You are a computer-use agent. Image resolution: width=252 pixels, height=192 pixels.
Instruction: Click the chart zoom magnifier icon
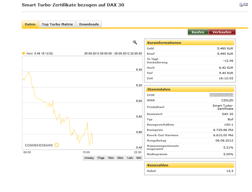pyautogui.click(x=135, y=42)
